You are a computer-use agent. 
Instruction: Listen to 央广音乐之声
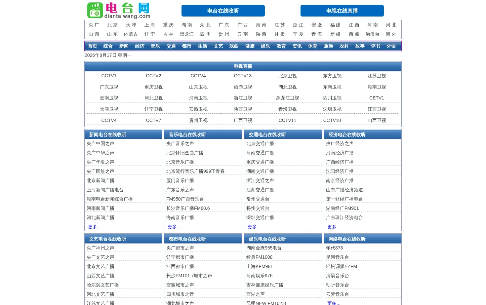pyautogui.click(x=180, y=143)
